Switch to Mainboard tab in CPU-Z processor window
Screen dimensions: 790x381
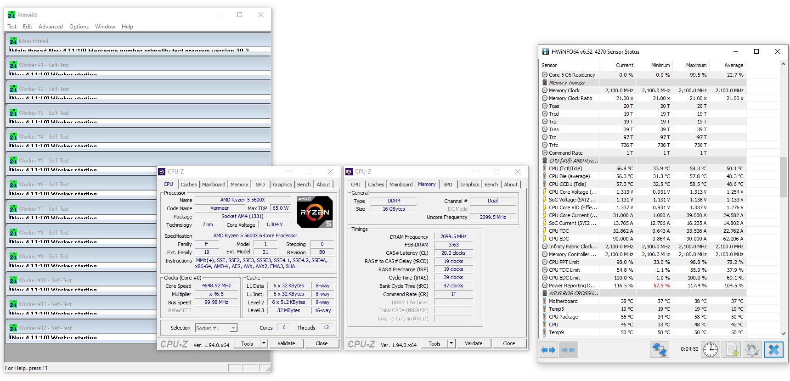pos(214,185)
